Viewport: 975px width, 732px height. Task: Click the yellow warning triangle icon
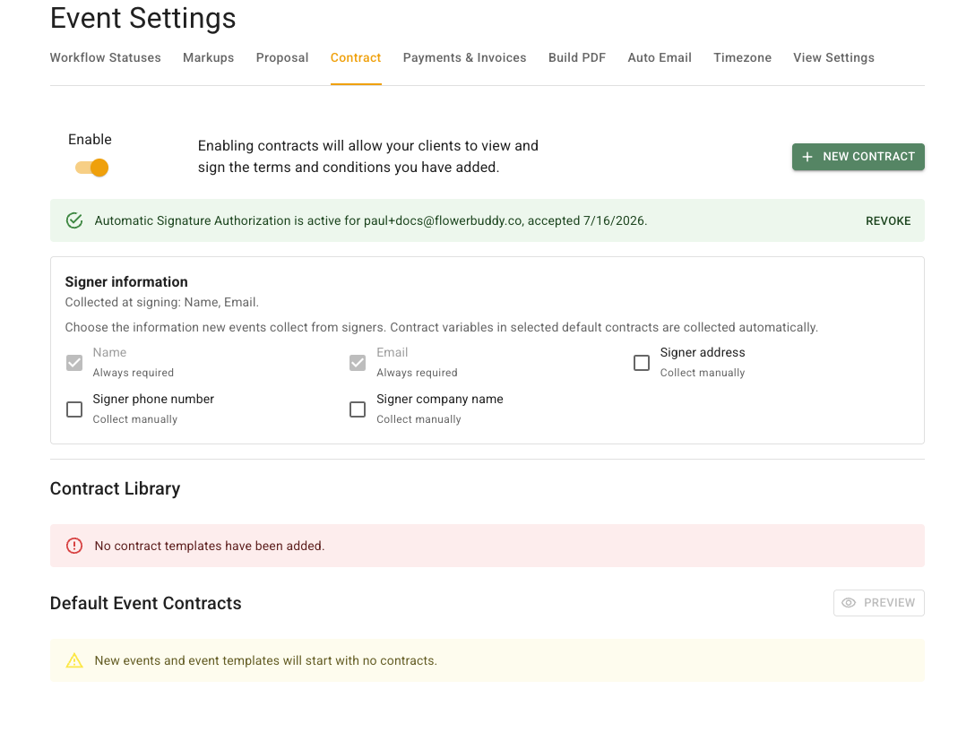(x=74, y=660)
